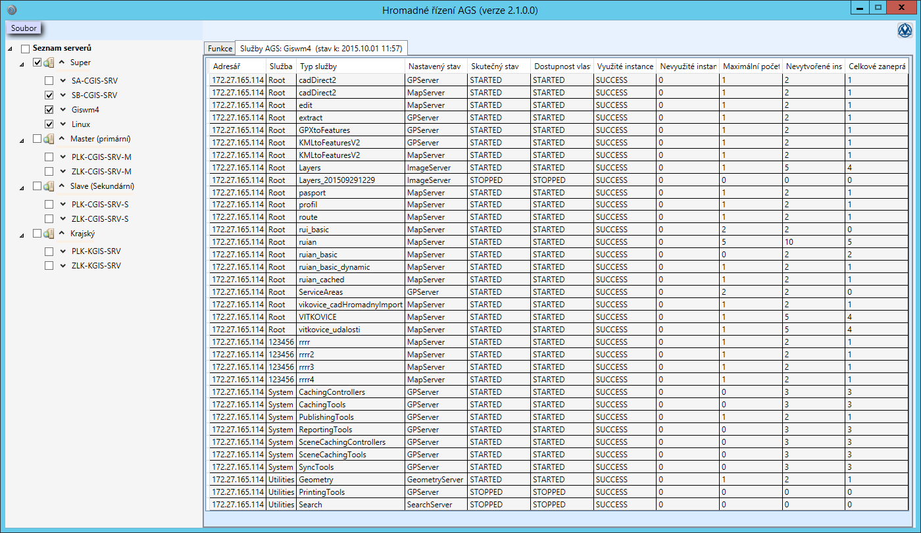Open the Soubor menu
Viewport: 921px width, 533px height.
24,28
